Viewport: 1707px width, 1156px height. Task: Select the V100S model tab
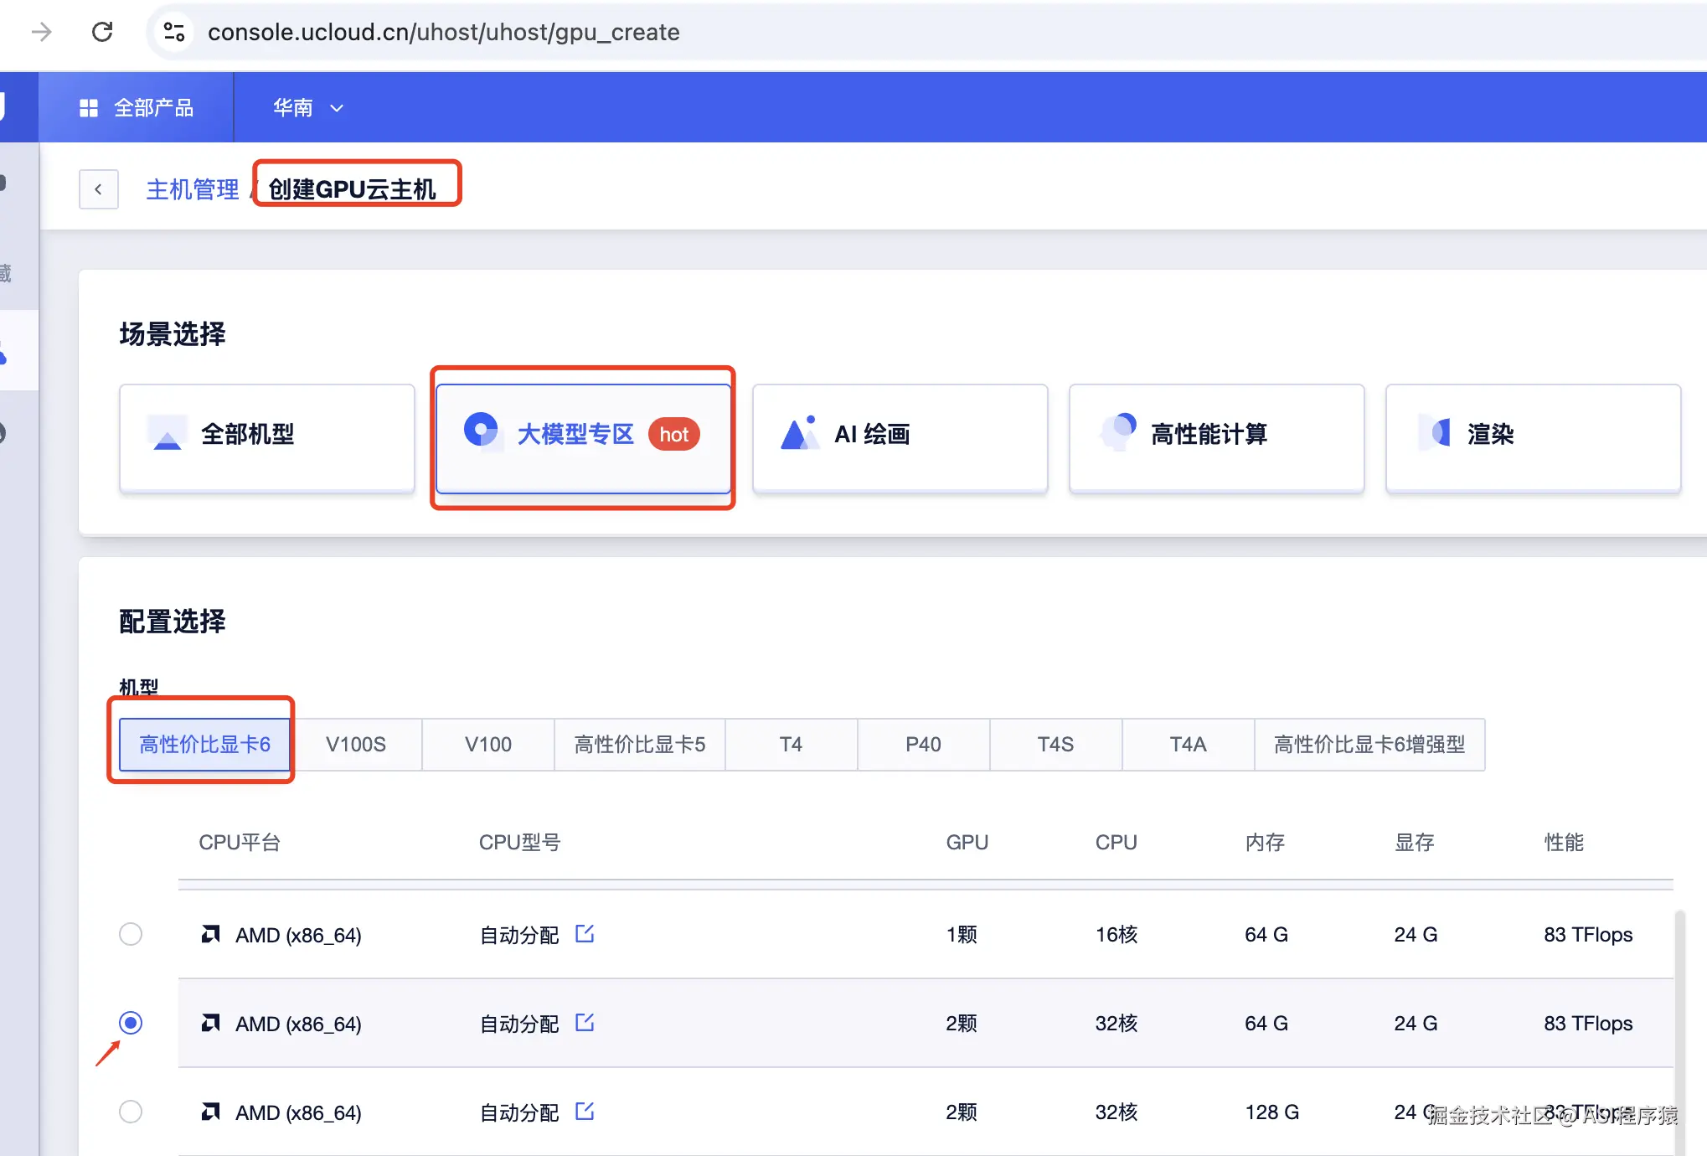[356, 745]
